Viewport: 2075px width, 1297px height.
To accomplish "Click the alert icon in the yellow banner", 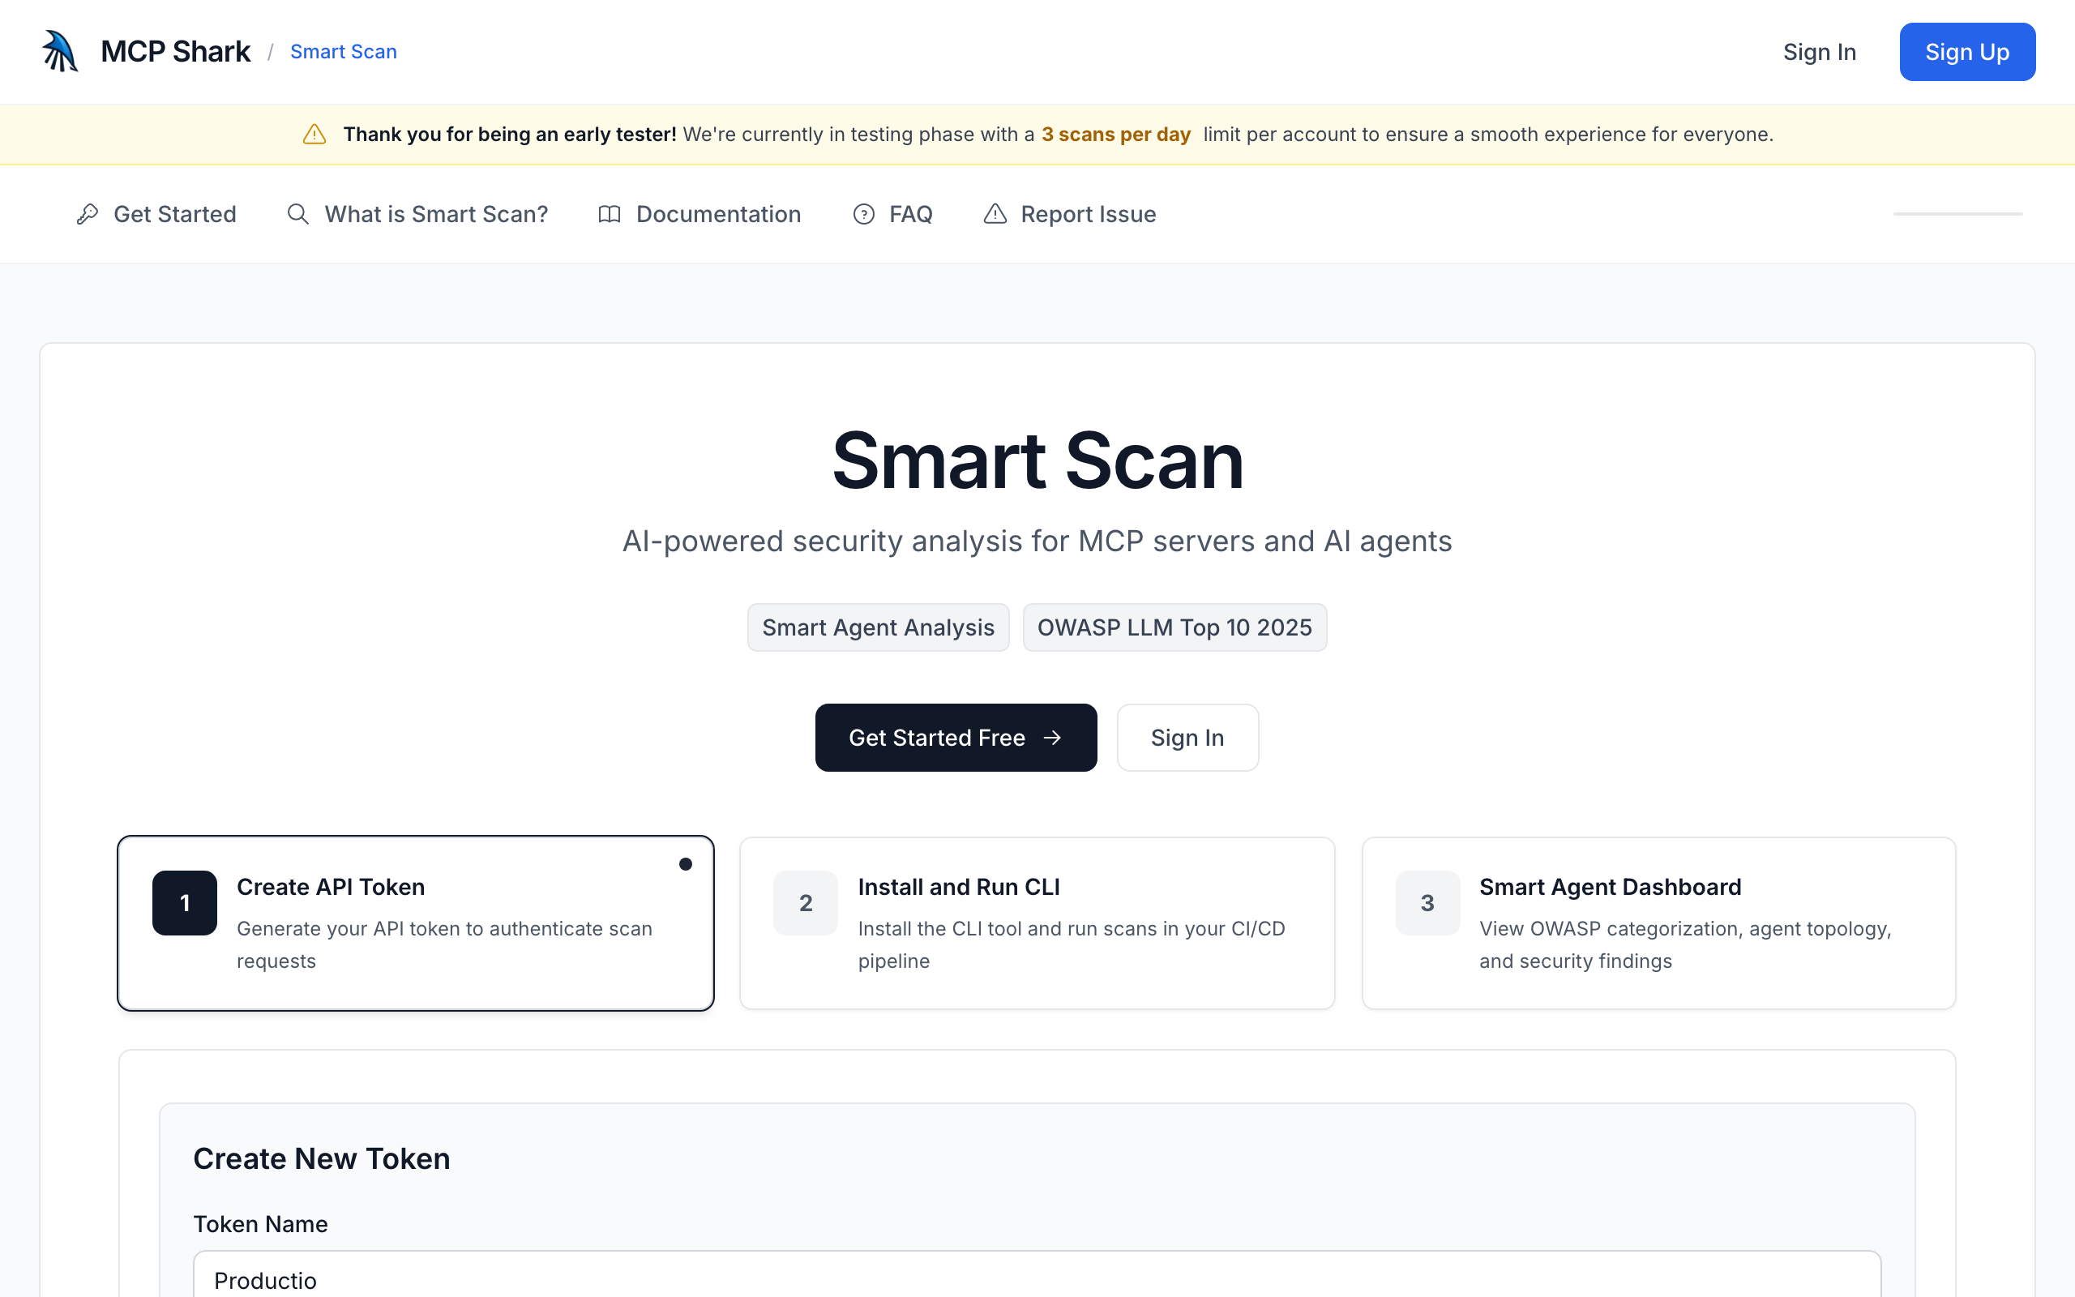I will pos(314,135).
